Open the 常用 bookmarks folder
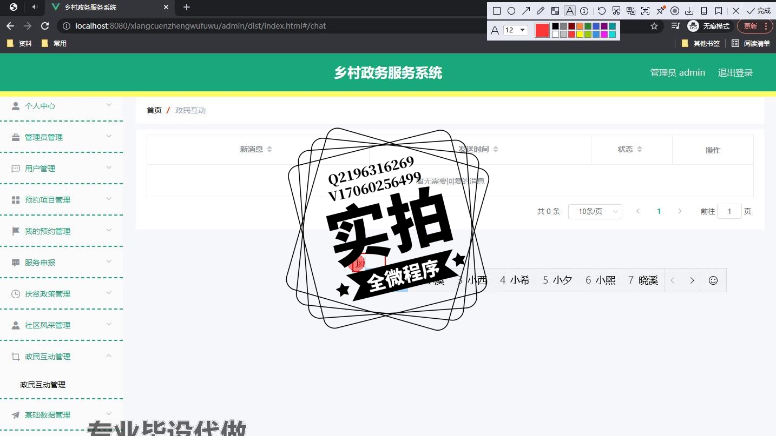Viewport: 776px width, 436px height. click(x=54, y=43)
